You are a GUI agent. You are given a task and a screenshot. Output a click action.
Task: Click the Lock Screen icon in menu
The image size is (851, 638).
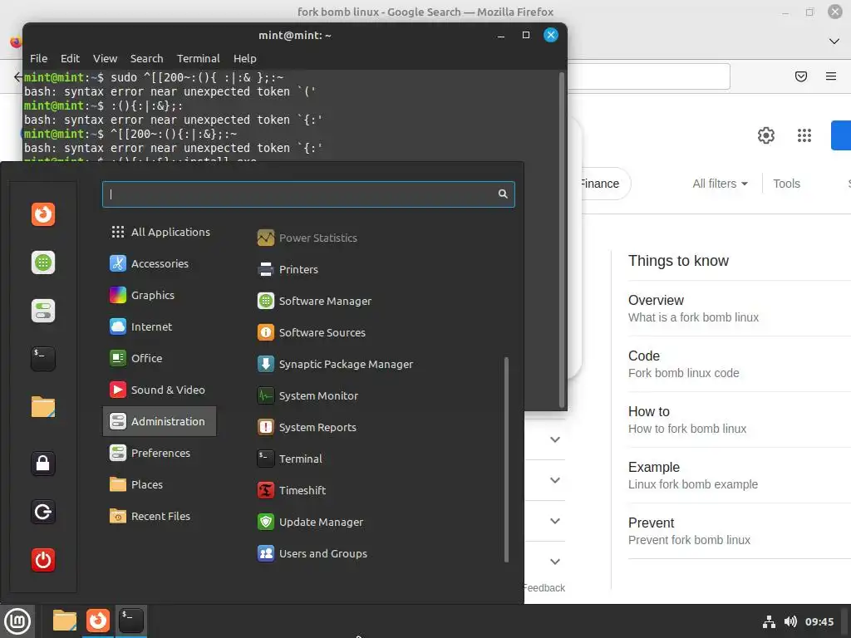pyautogui.click(x=43, y=464)
